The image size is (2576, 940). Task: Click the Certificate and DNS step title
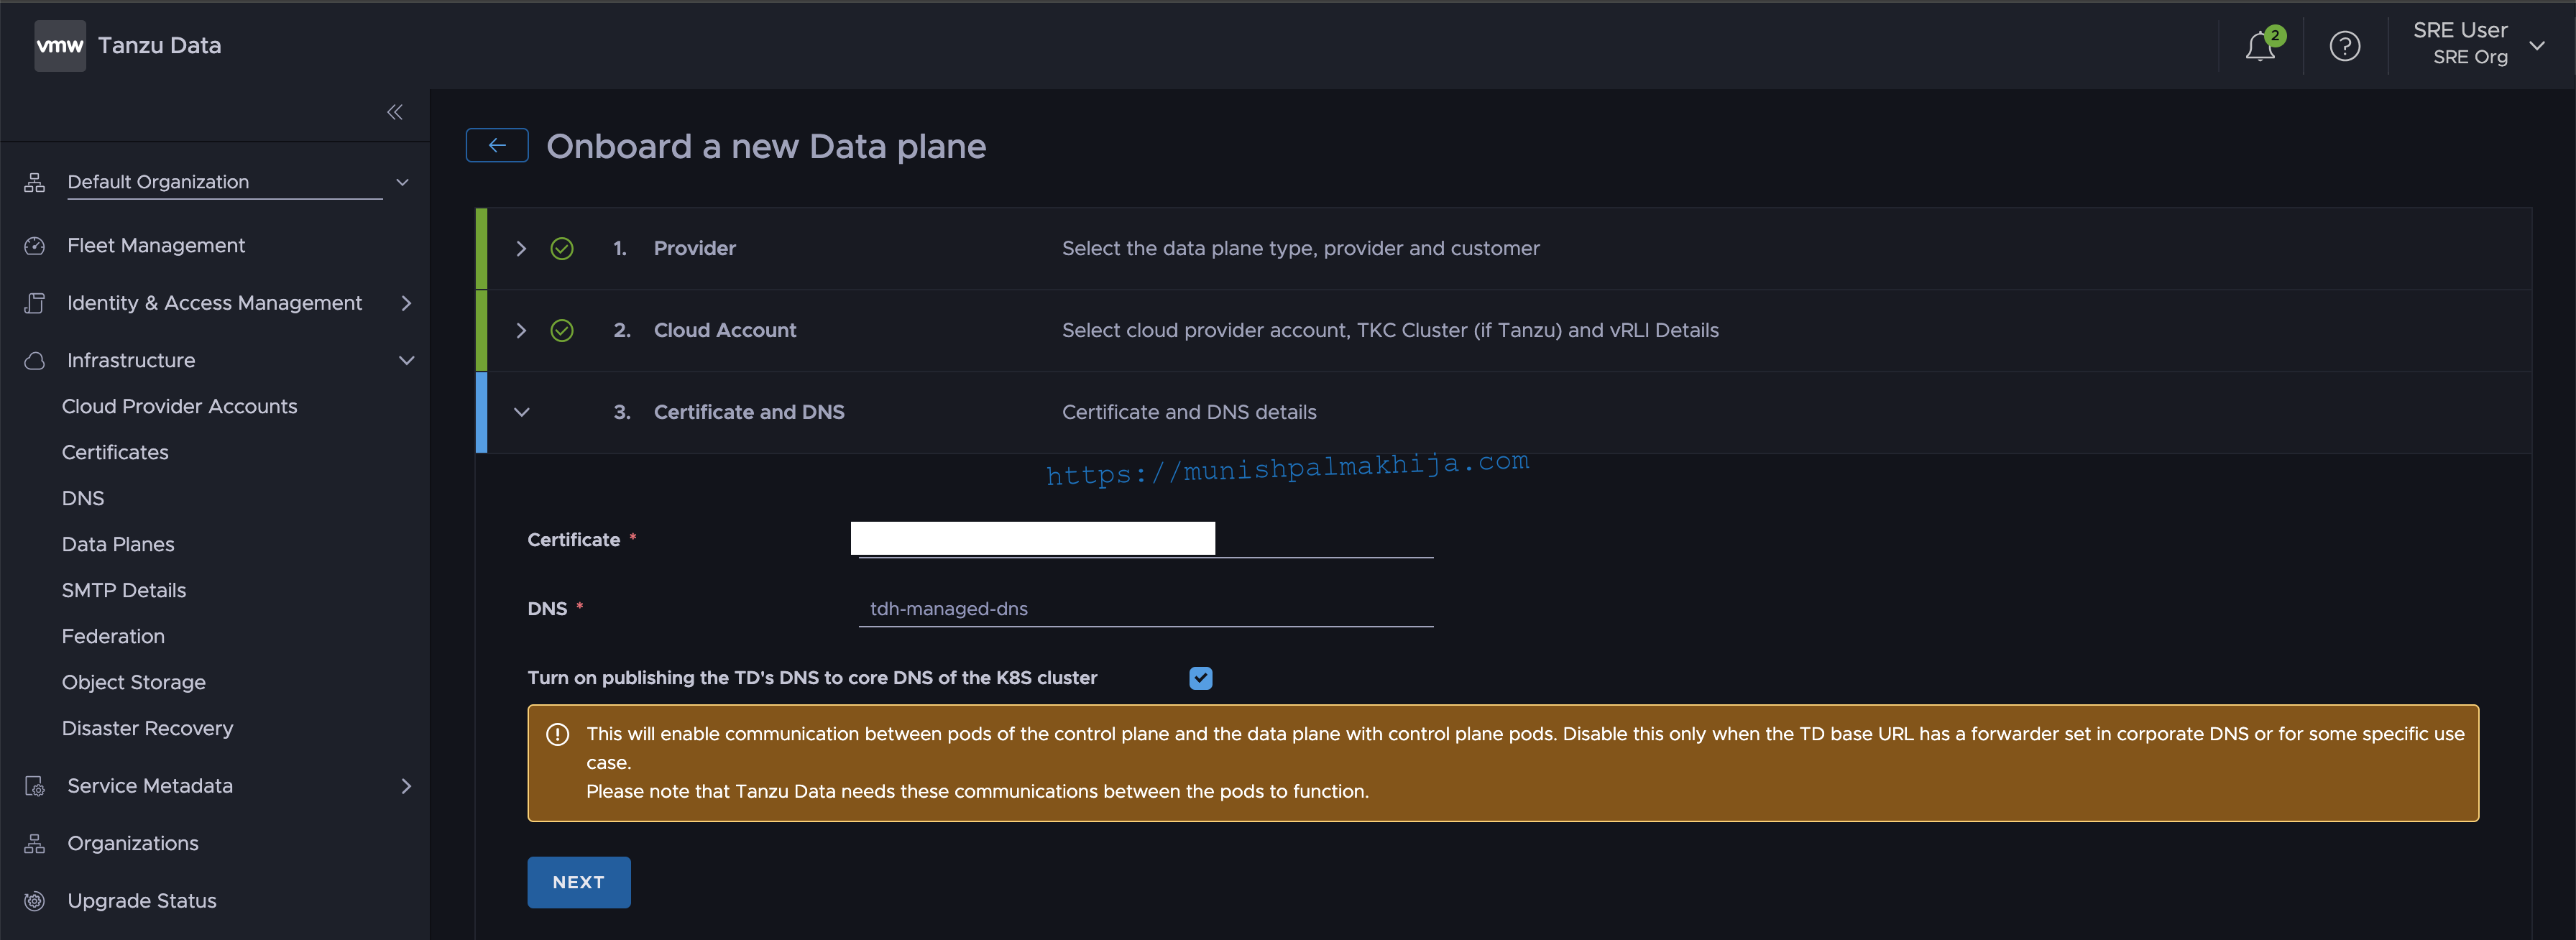click(749, 413)
